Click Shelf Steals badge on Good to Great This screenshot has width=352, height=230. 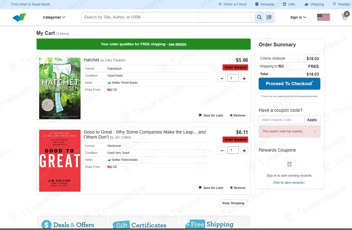coord(235,140)
